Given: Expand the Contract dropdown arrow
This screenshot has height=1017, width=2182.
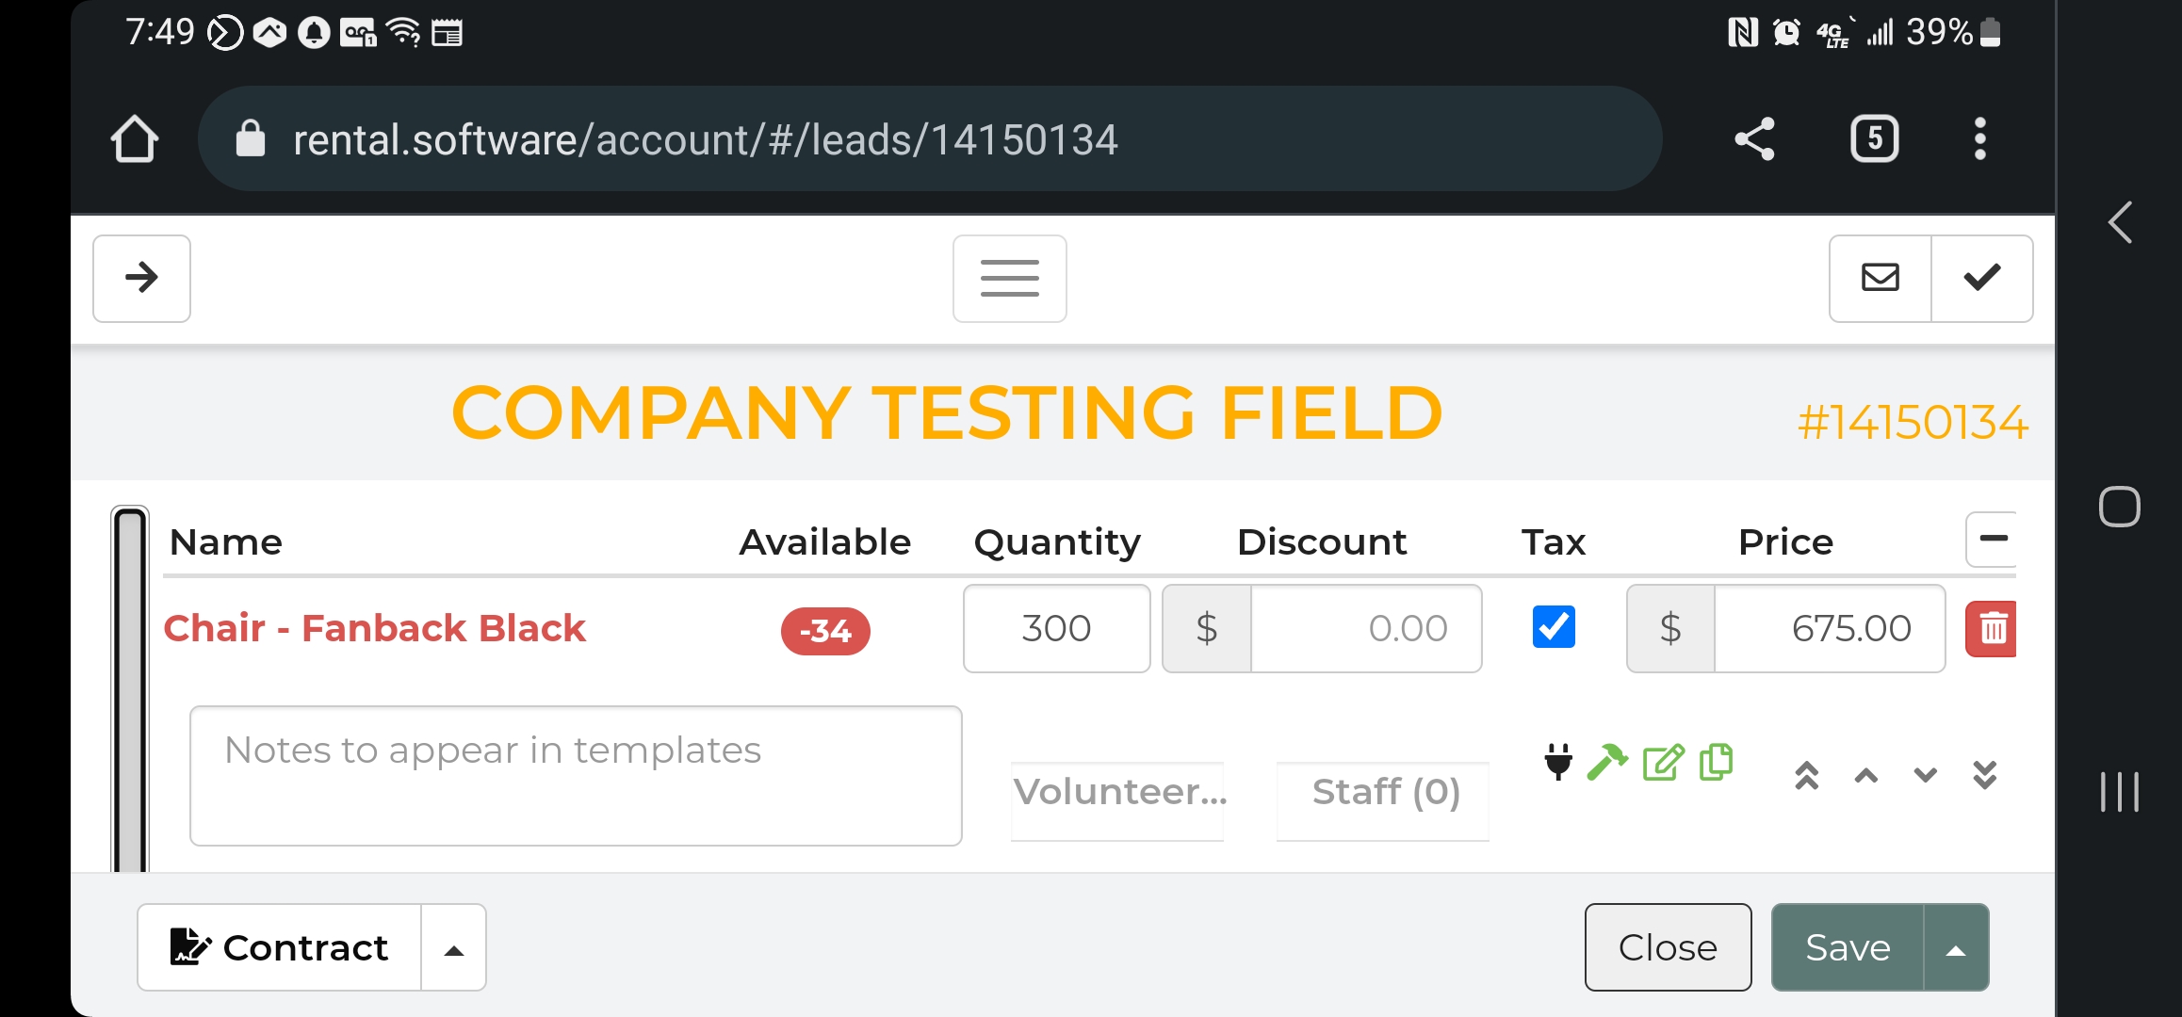Looking at the screenshot, I should (454, 949).
